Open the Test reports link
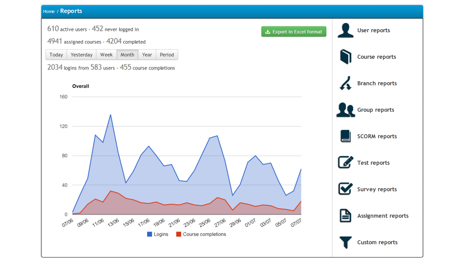 (373, 163)
